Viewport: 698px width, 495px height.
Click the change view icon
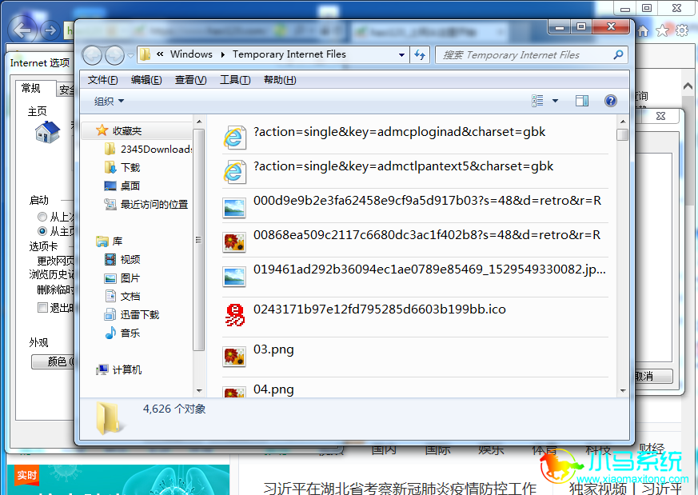[537, 101]
